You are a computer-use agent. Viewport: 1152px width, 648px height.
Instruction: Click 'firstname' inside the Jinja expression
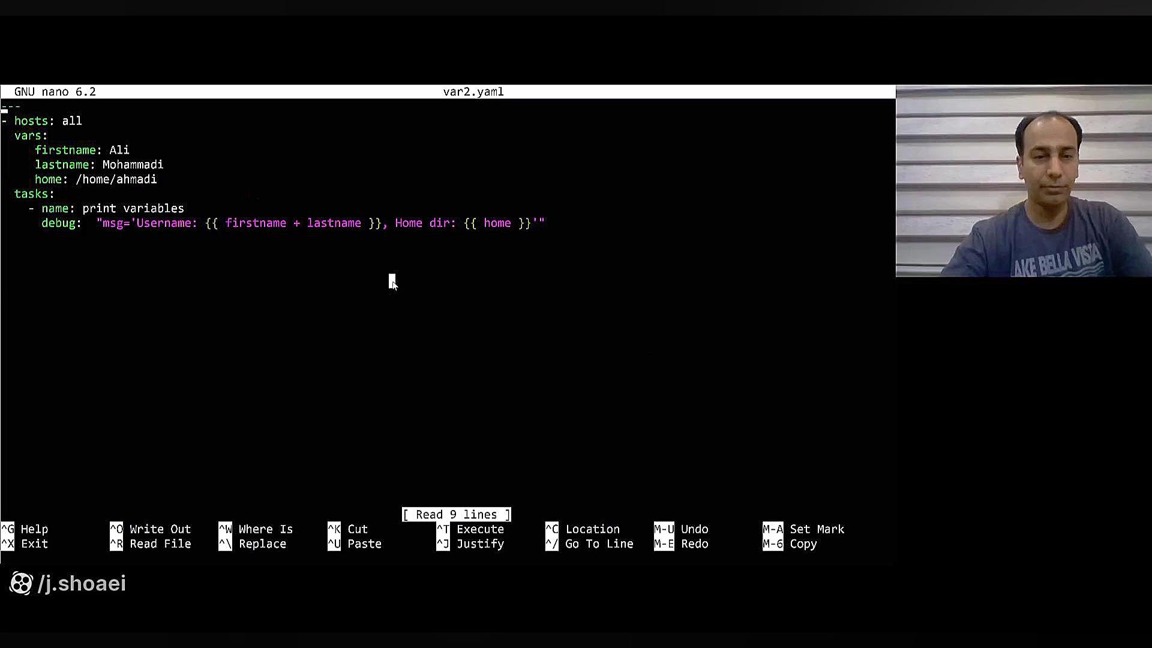click(256, 223)
